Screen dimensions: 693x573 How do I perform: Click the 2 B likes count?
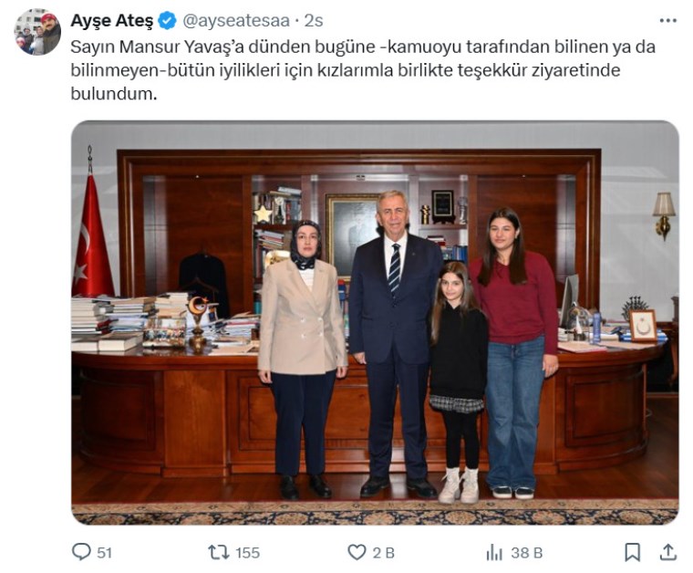coord(383,553)
